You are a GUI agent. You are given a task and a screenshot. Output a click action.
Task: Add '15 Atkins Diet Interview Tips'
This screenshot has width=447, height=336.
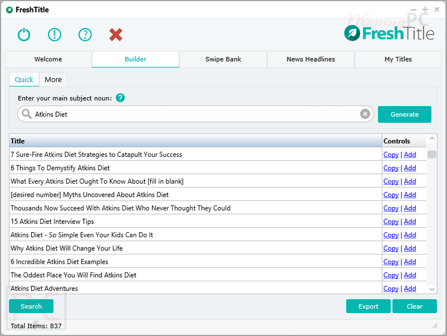pyautogui.click(x=410, y=222)
